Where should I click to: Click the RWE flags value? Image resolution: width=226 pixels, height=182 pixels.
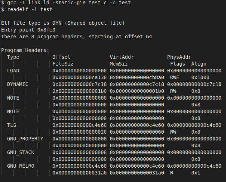(x=174, y=77)
